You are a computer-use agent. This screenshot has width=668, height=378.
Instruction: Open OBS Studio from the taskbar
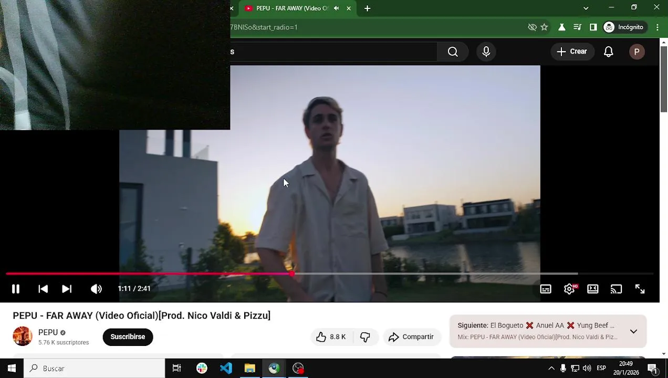[298, 368]
